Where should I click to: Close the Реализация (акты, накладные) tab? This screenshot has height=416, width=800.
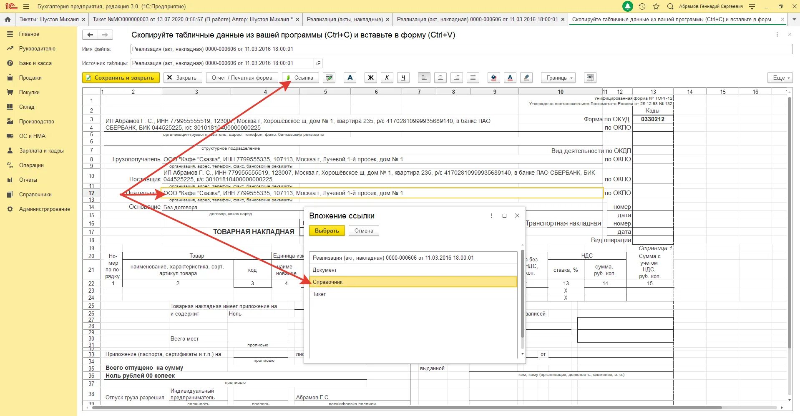[387, 19]
